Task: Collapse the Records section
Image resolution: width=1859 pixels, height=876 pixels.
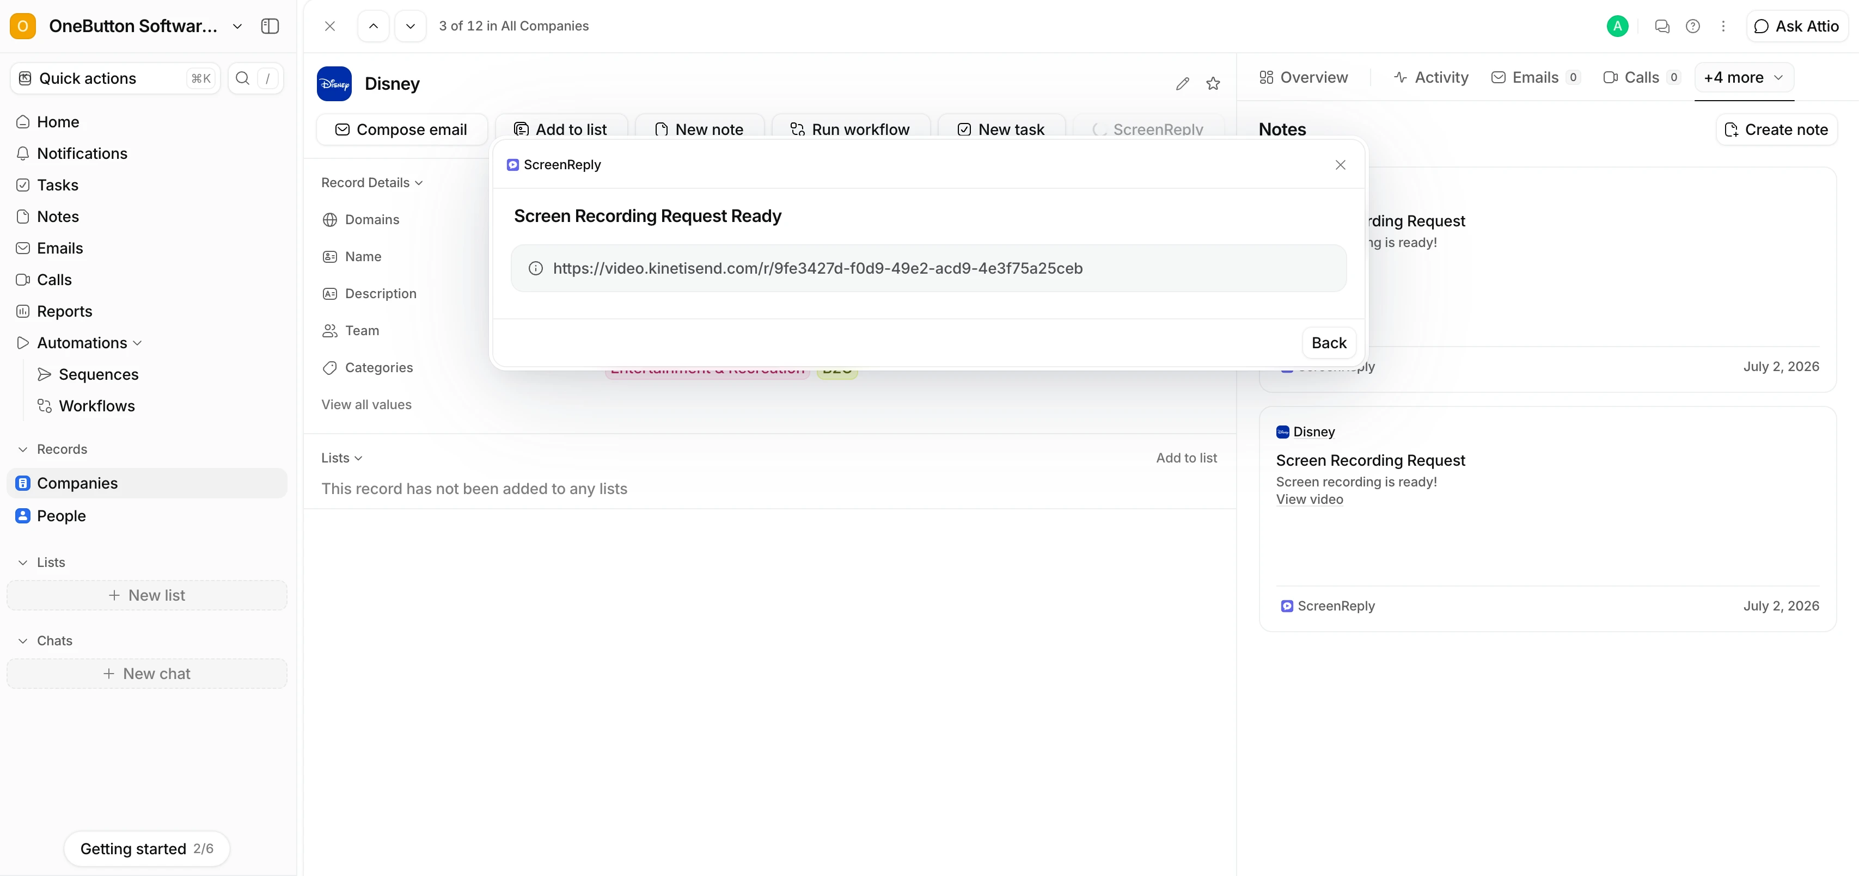Action: (23, 449)
